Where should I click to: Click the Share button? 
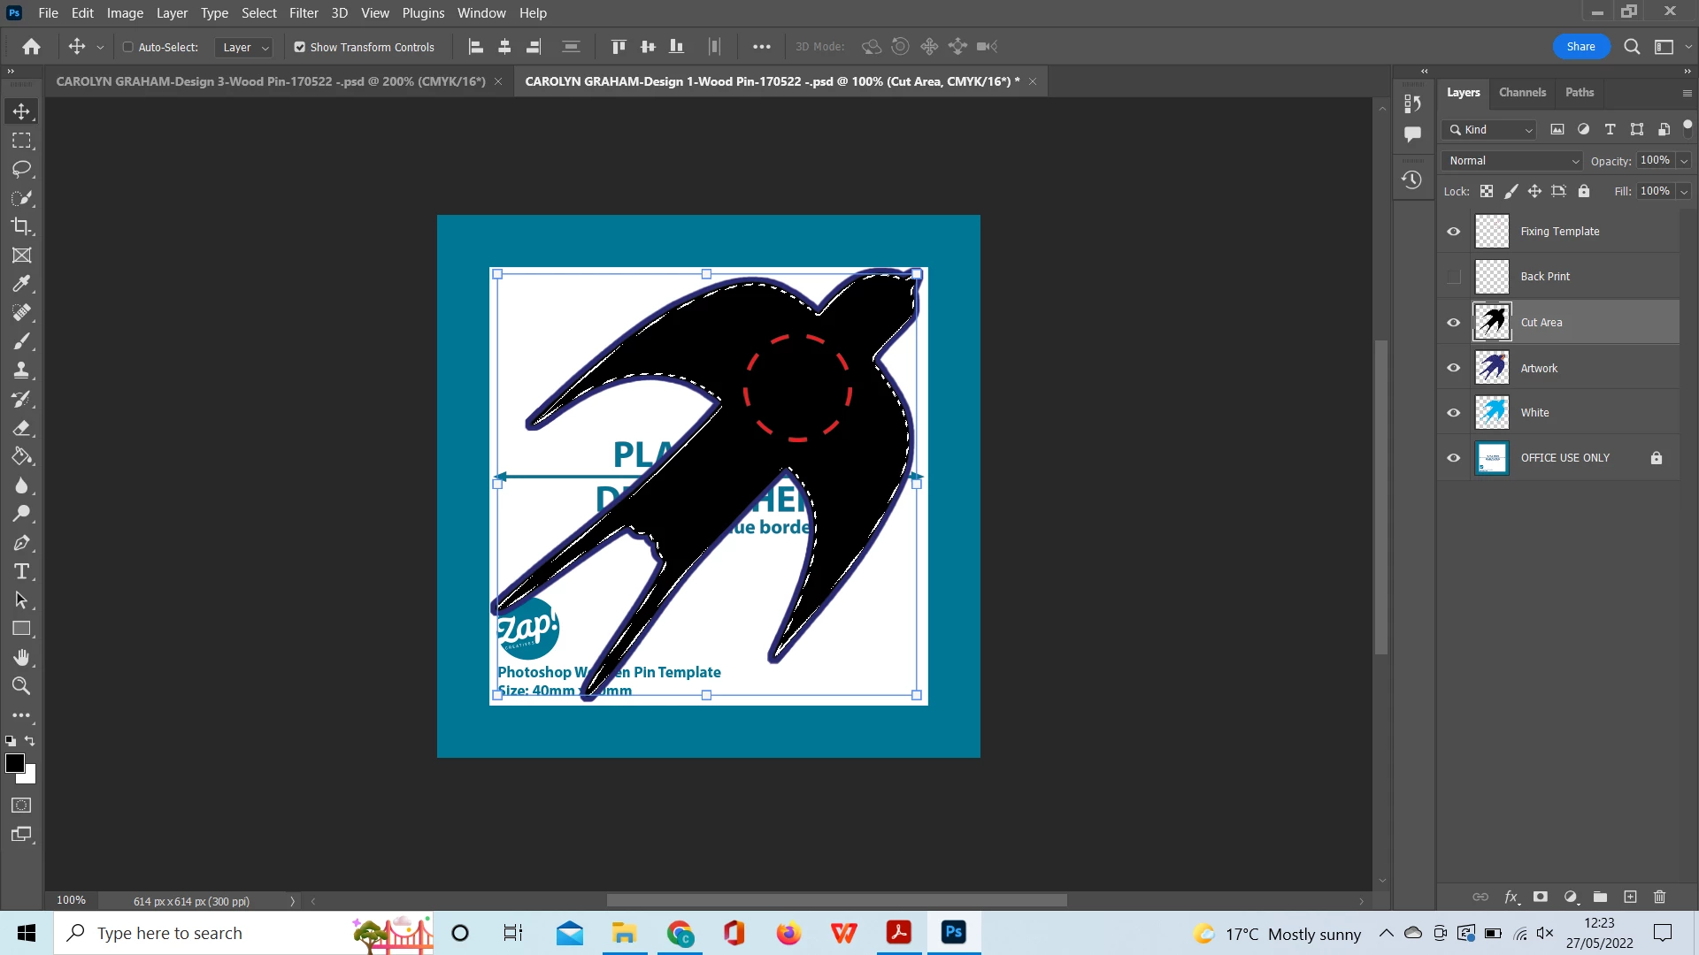tap(1580, 47)
